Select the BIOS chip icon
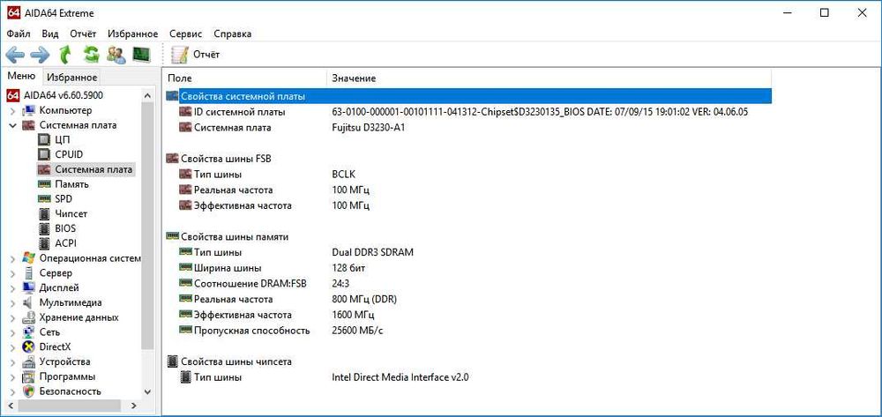The height and width of the screenshot is (417, 882). click(44, 228)
